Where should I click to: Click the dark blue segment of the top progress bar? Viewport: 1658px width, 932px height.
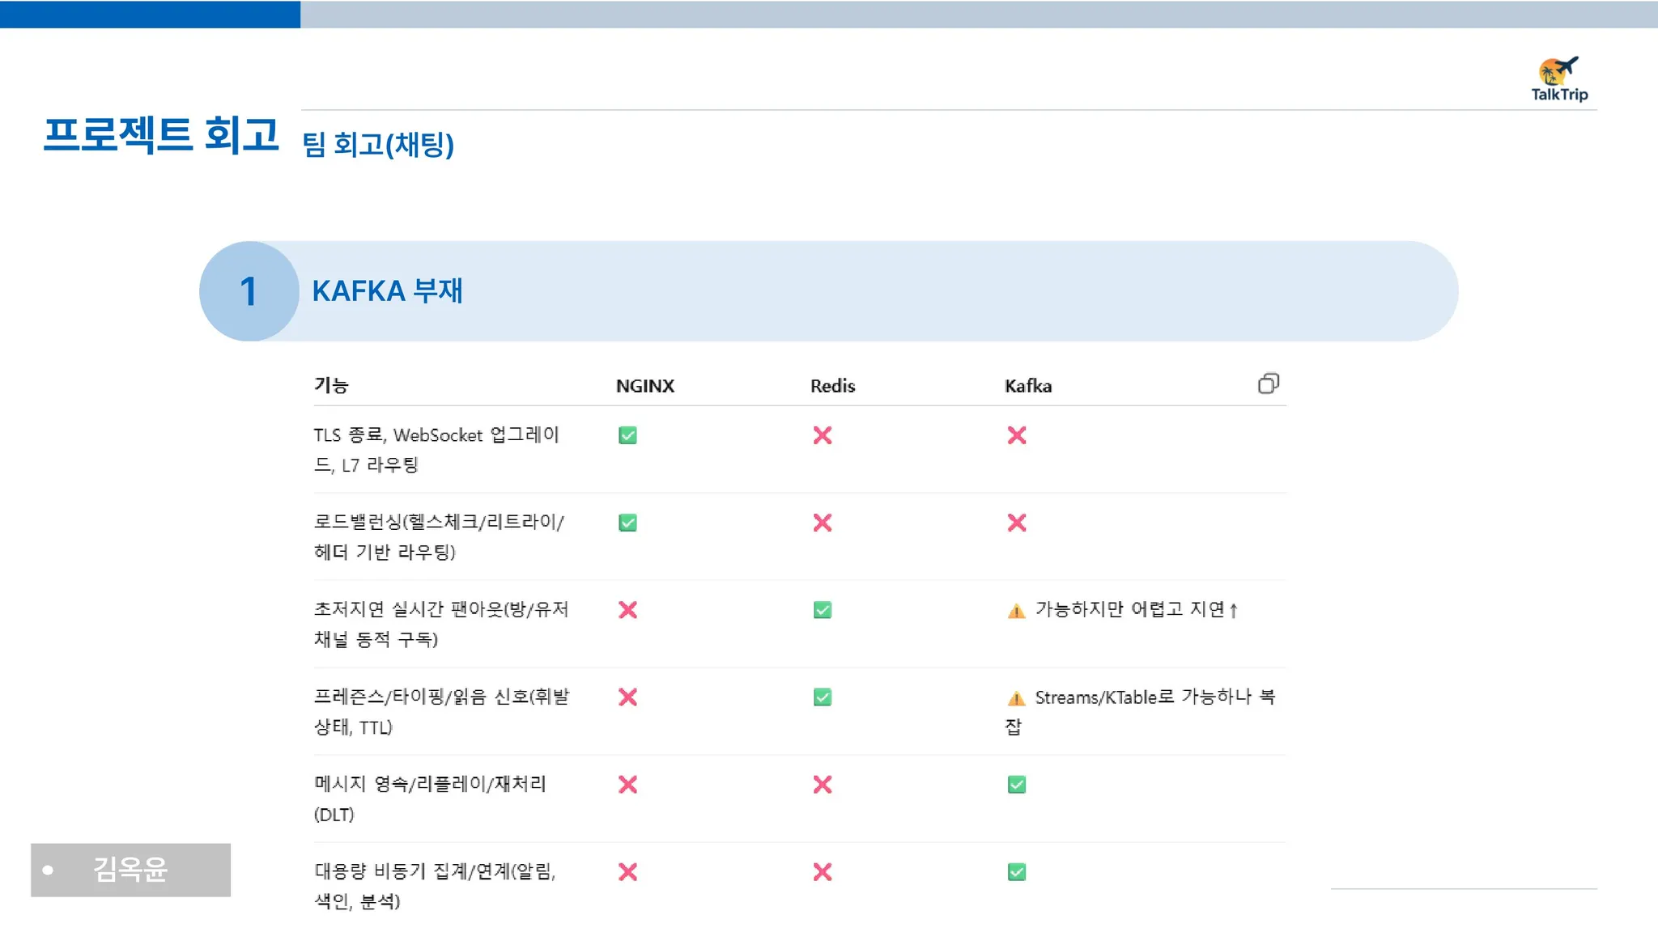tap(150, 14)
